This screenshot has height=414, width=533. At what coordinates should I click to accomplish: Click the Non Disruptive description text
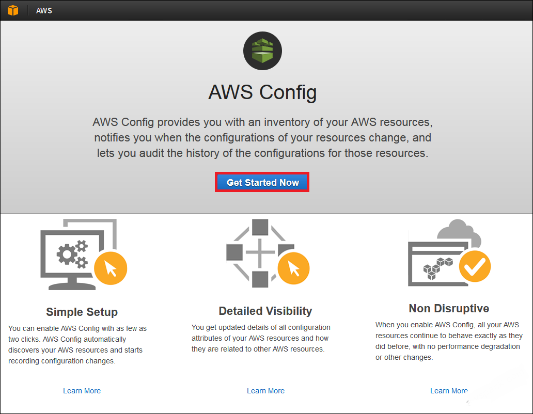click(449, 341)
